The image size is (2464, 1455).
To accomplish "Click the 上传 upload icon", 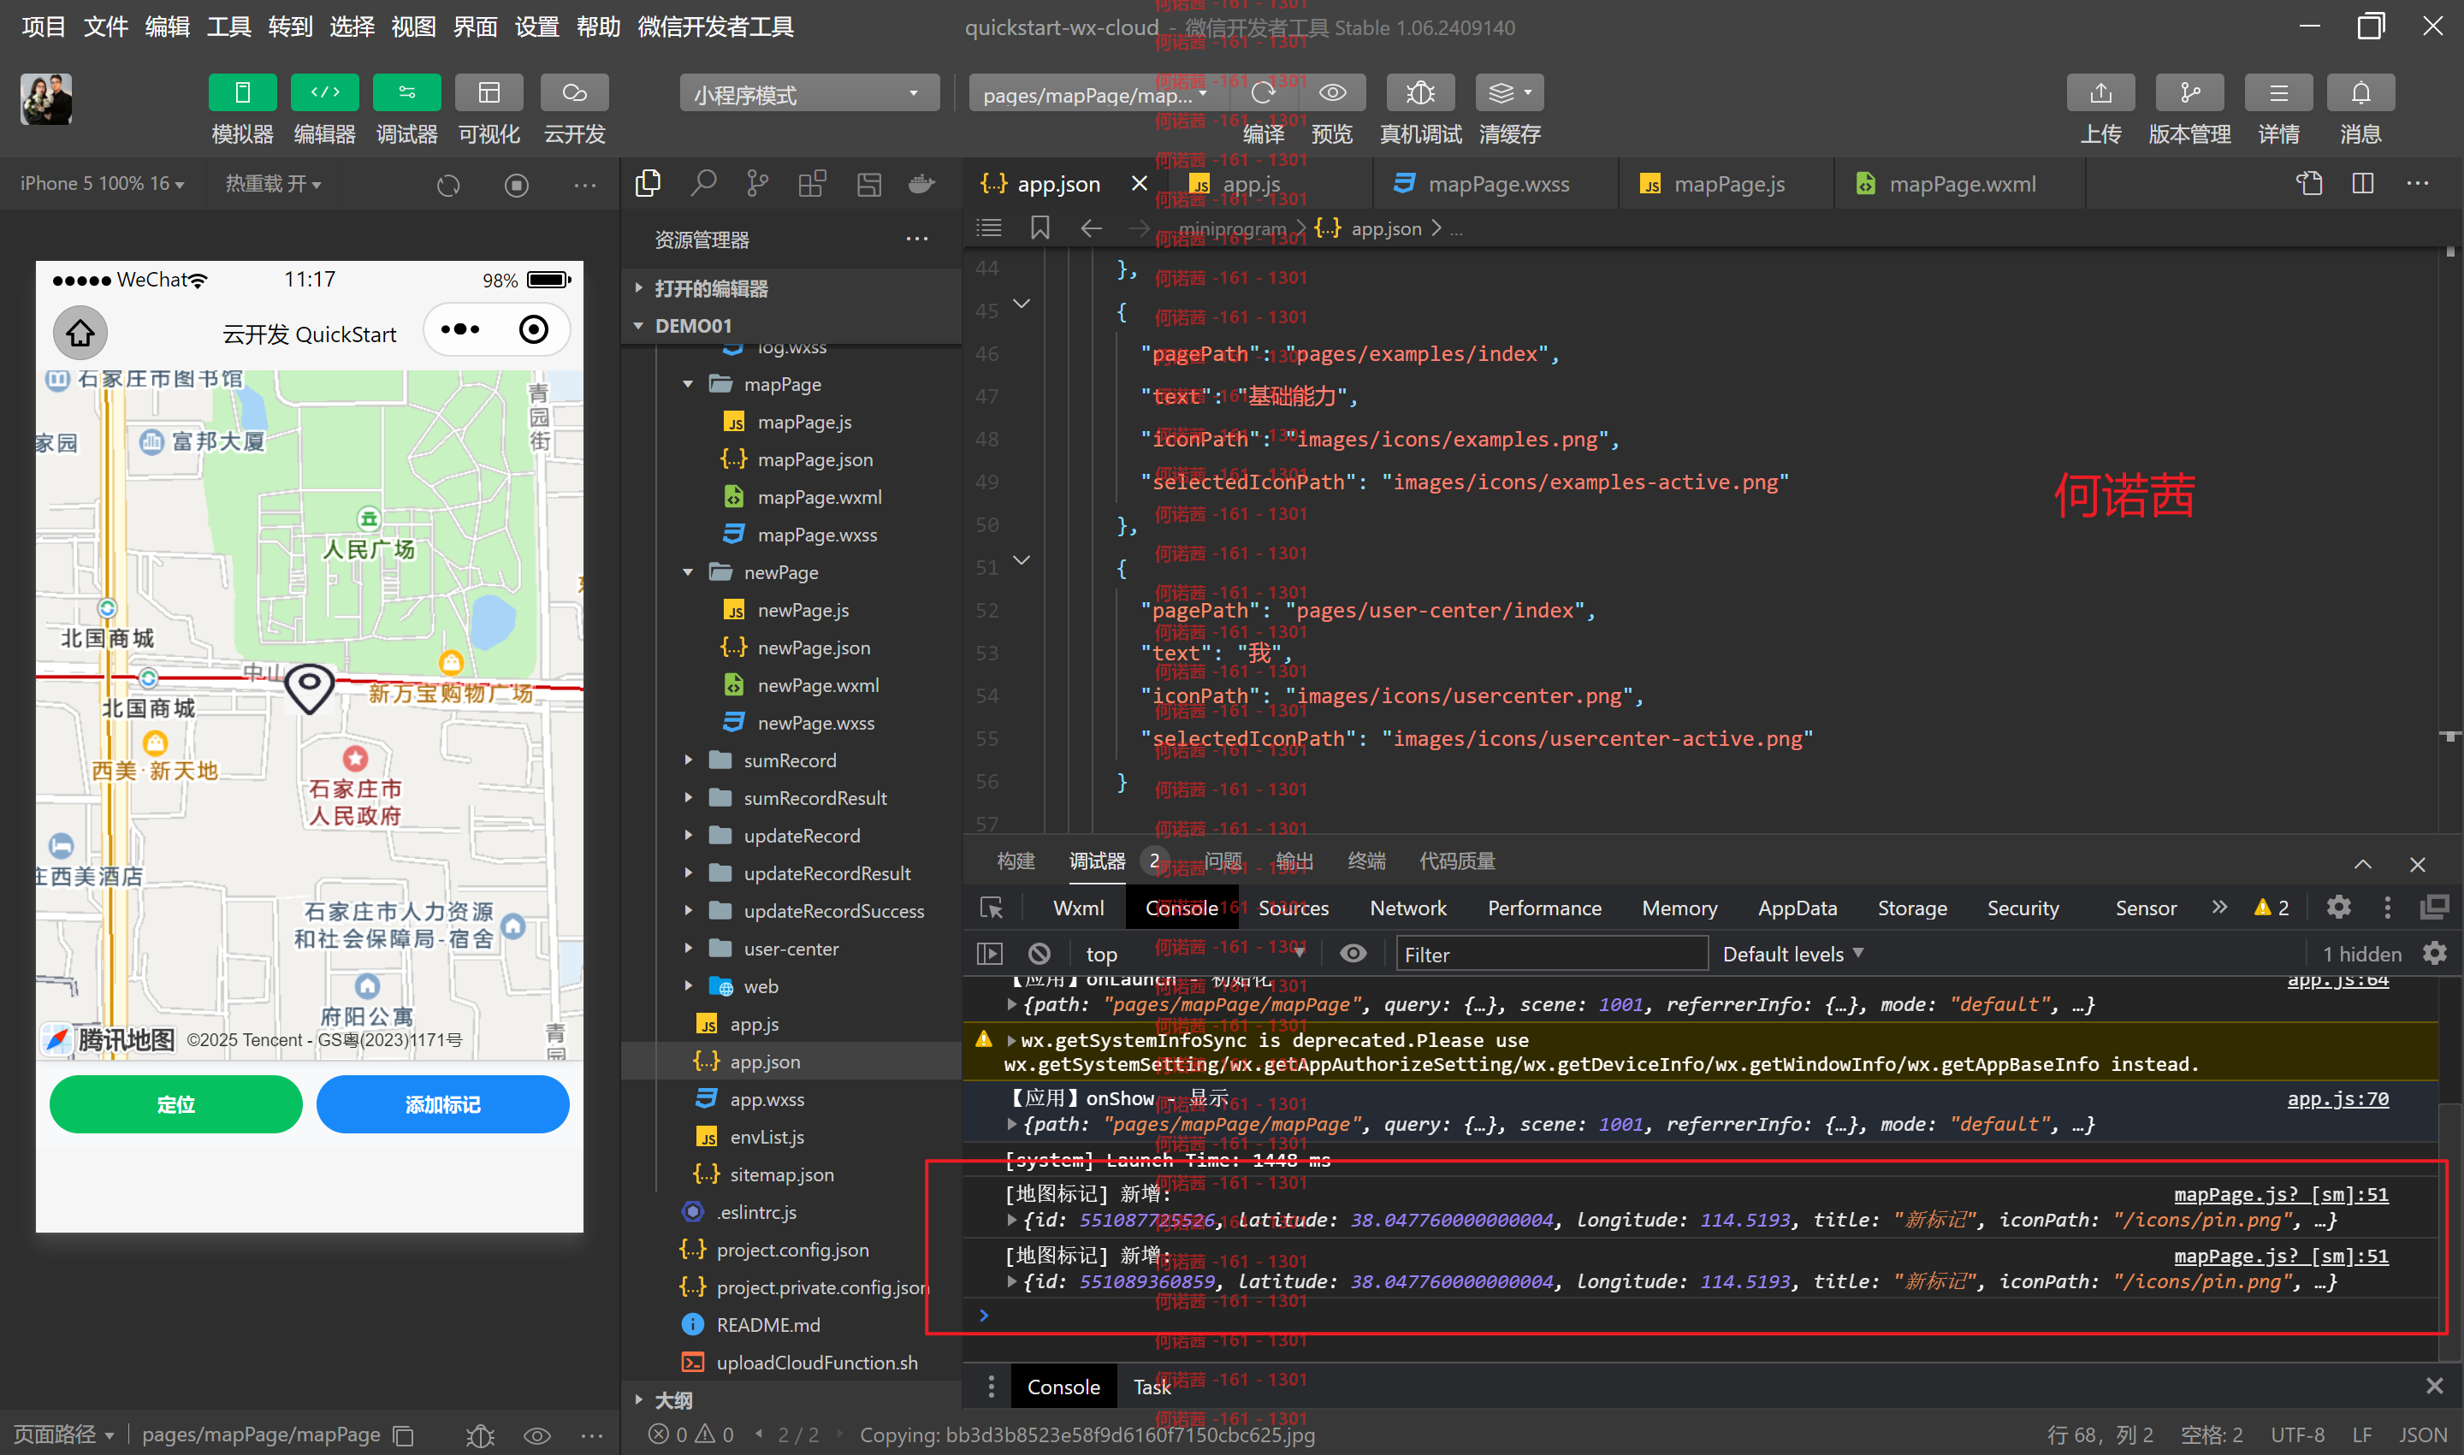I will (2100, 93).
